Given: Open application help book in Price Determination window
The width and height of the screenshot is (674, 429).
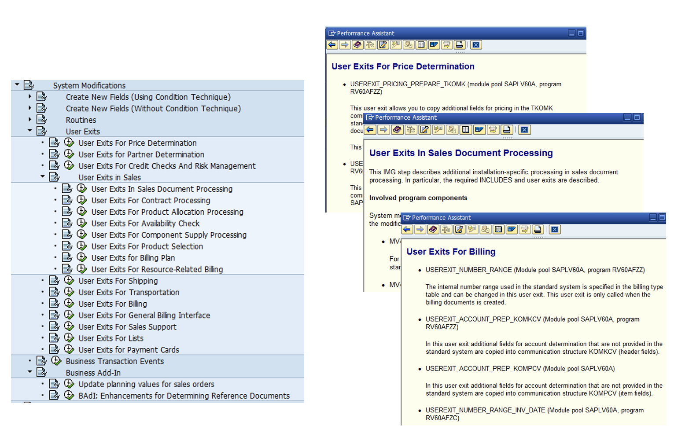Looking at the screenshot, I should pyautogui.click(x=357, y=45).
